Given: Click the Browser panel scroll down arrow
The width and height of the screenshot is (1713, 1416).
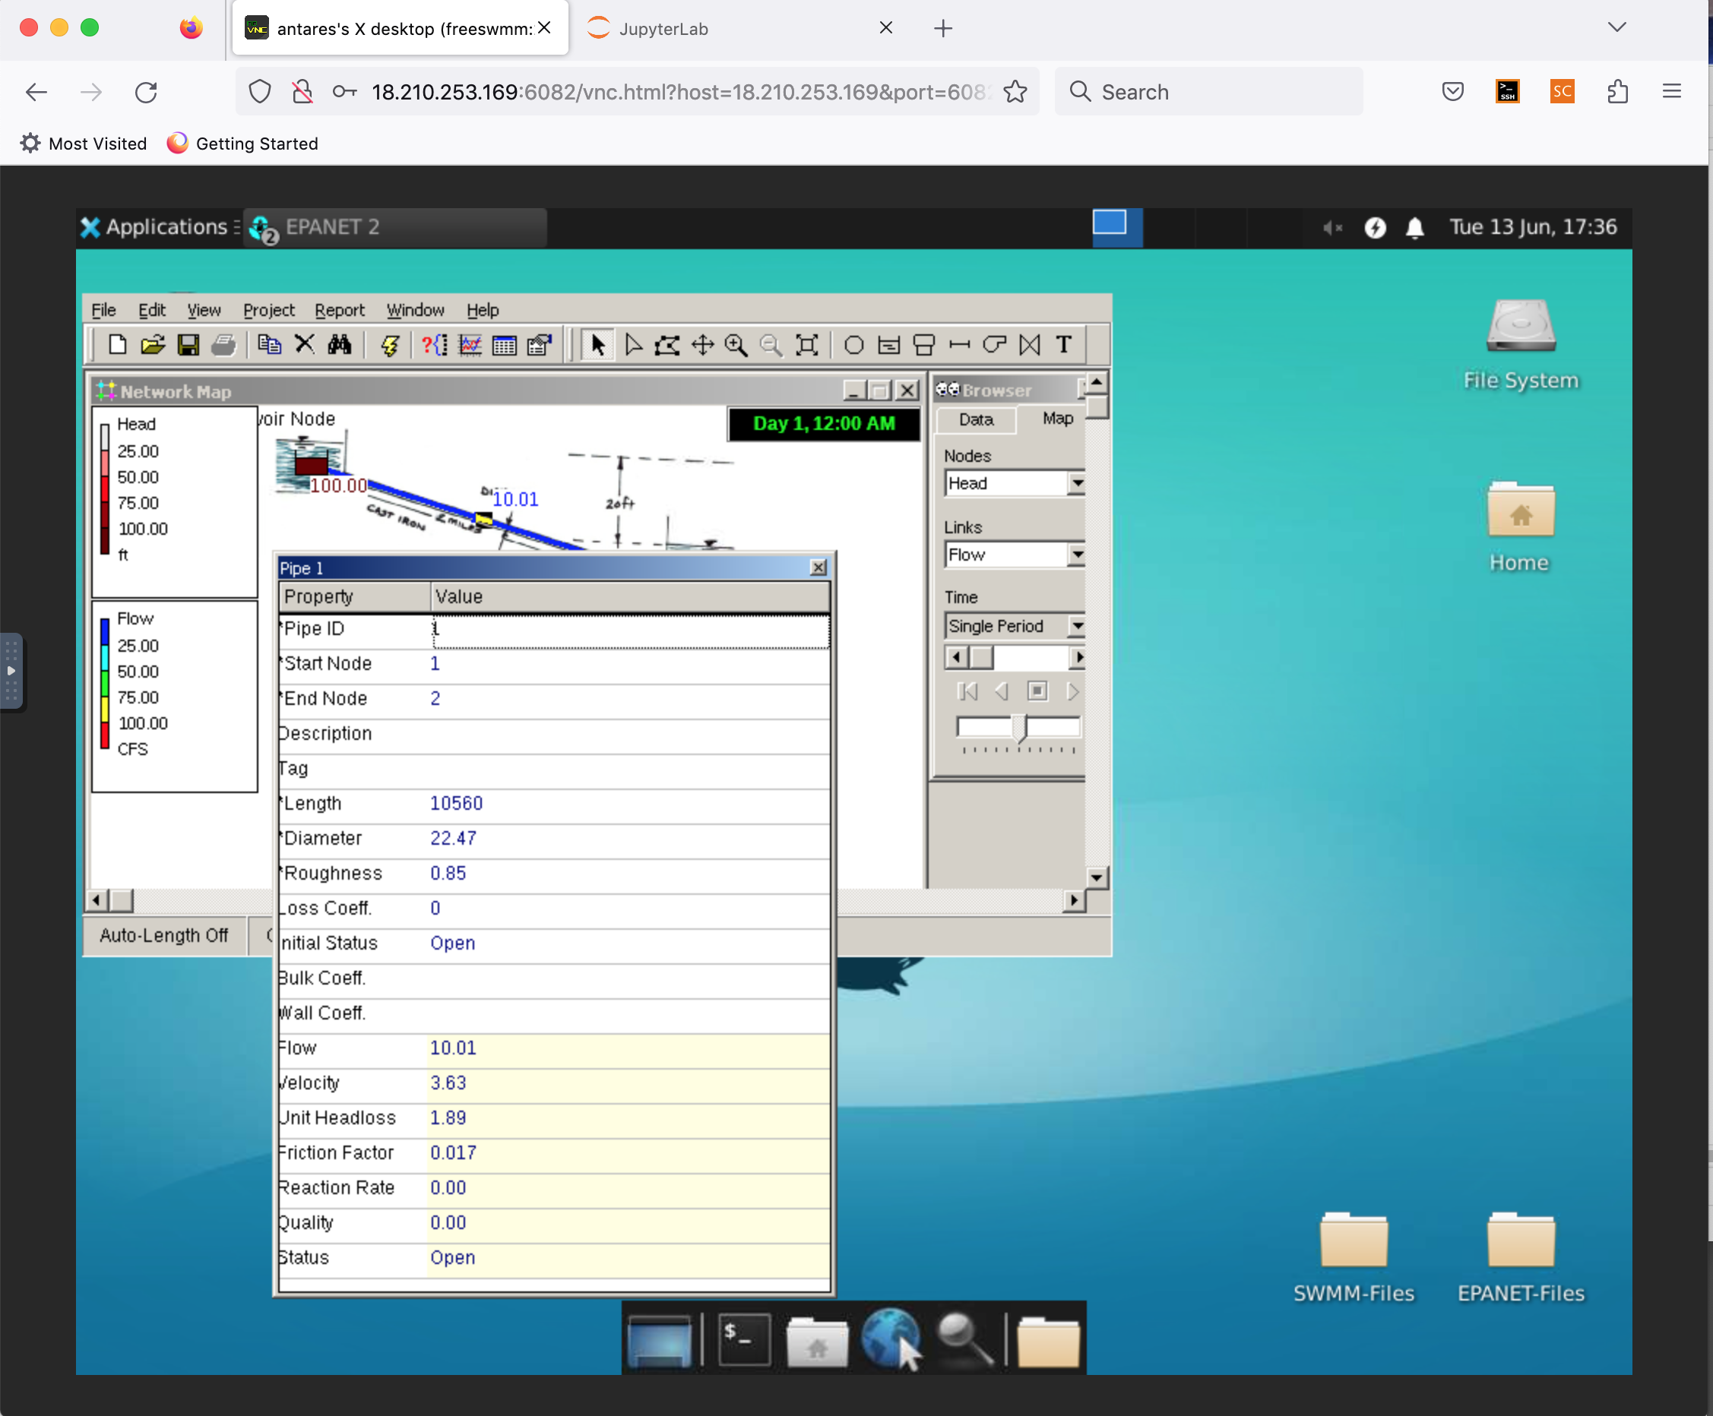Looking at the screenshot, I should click(x=1097, y=878).
